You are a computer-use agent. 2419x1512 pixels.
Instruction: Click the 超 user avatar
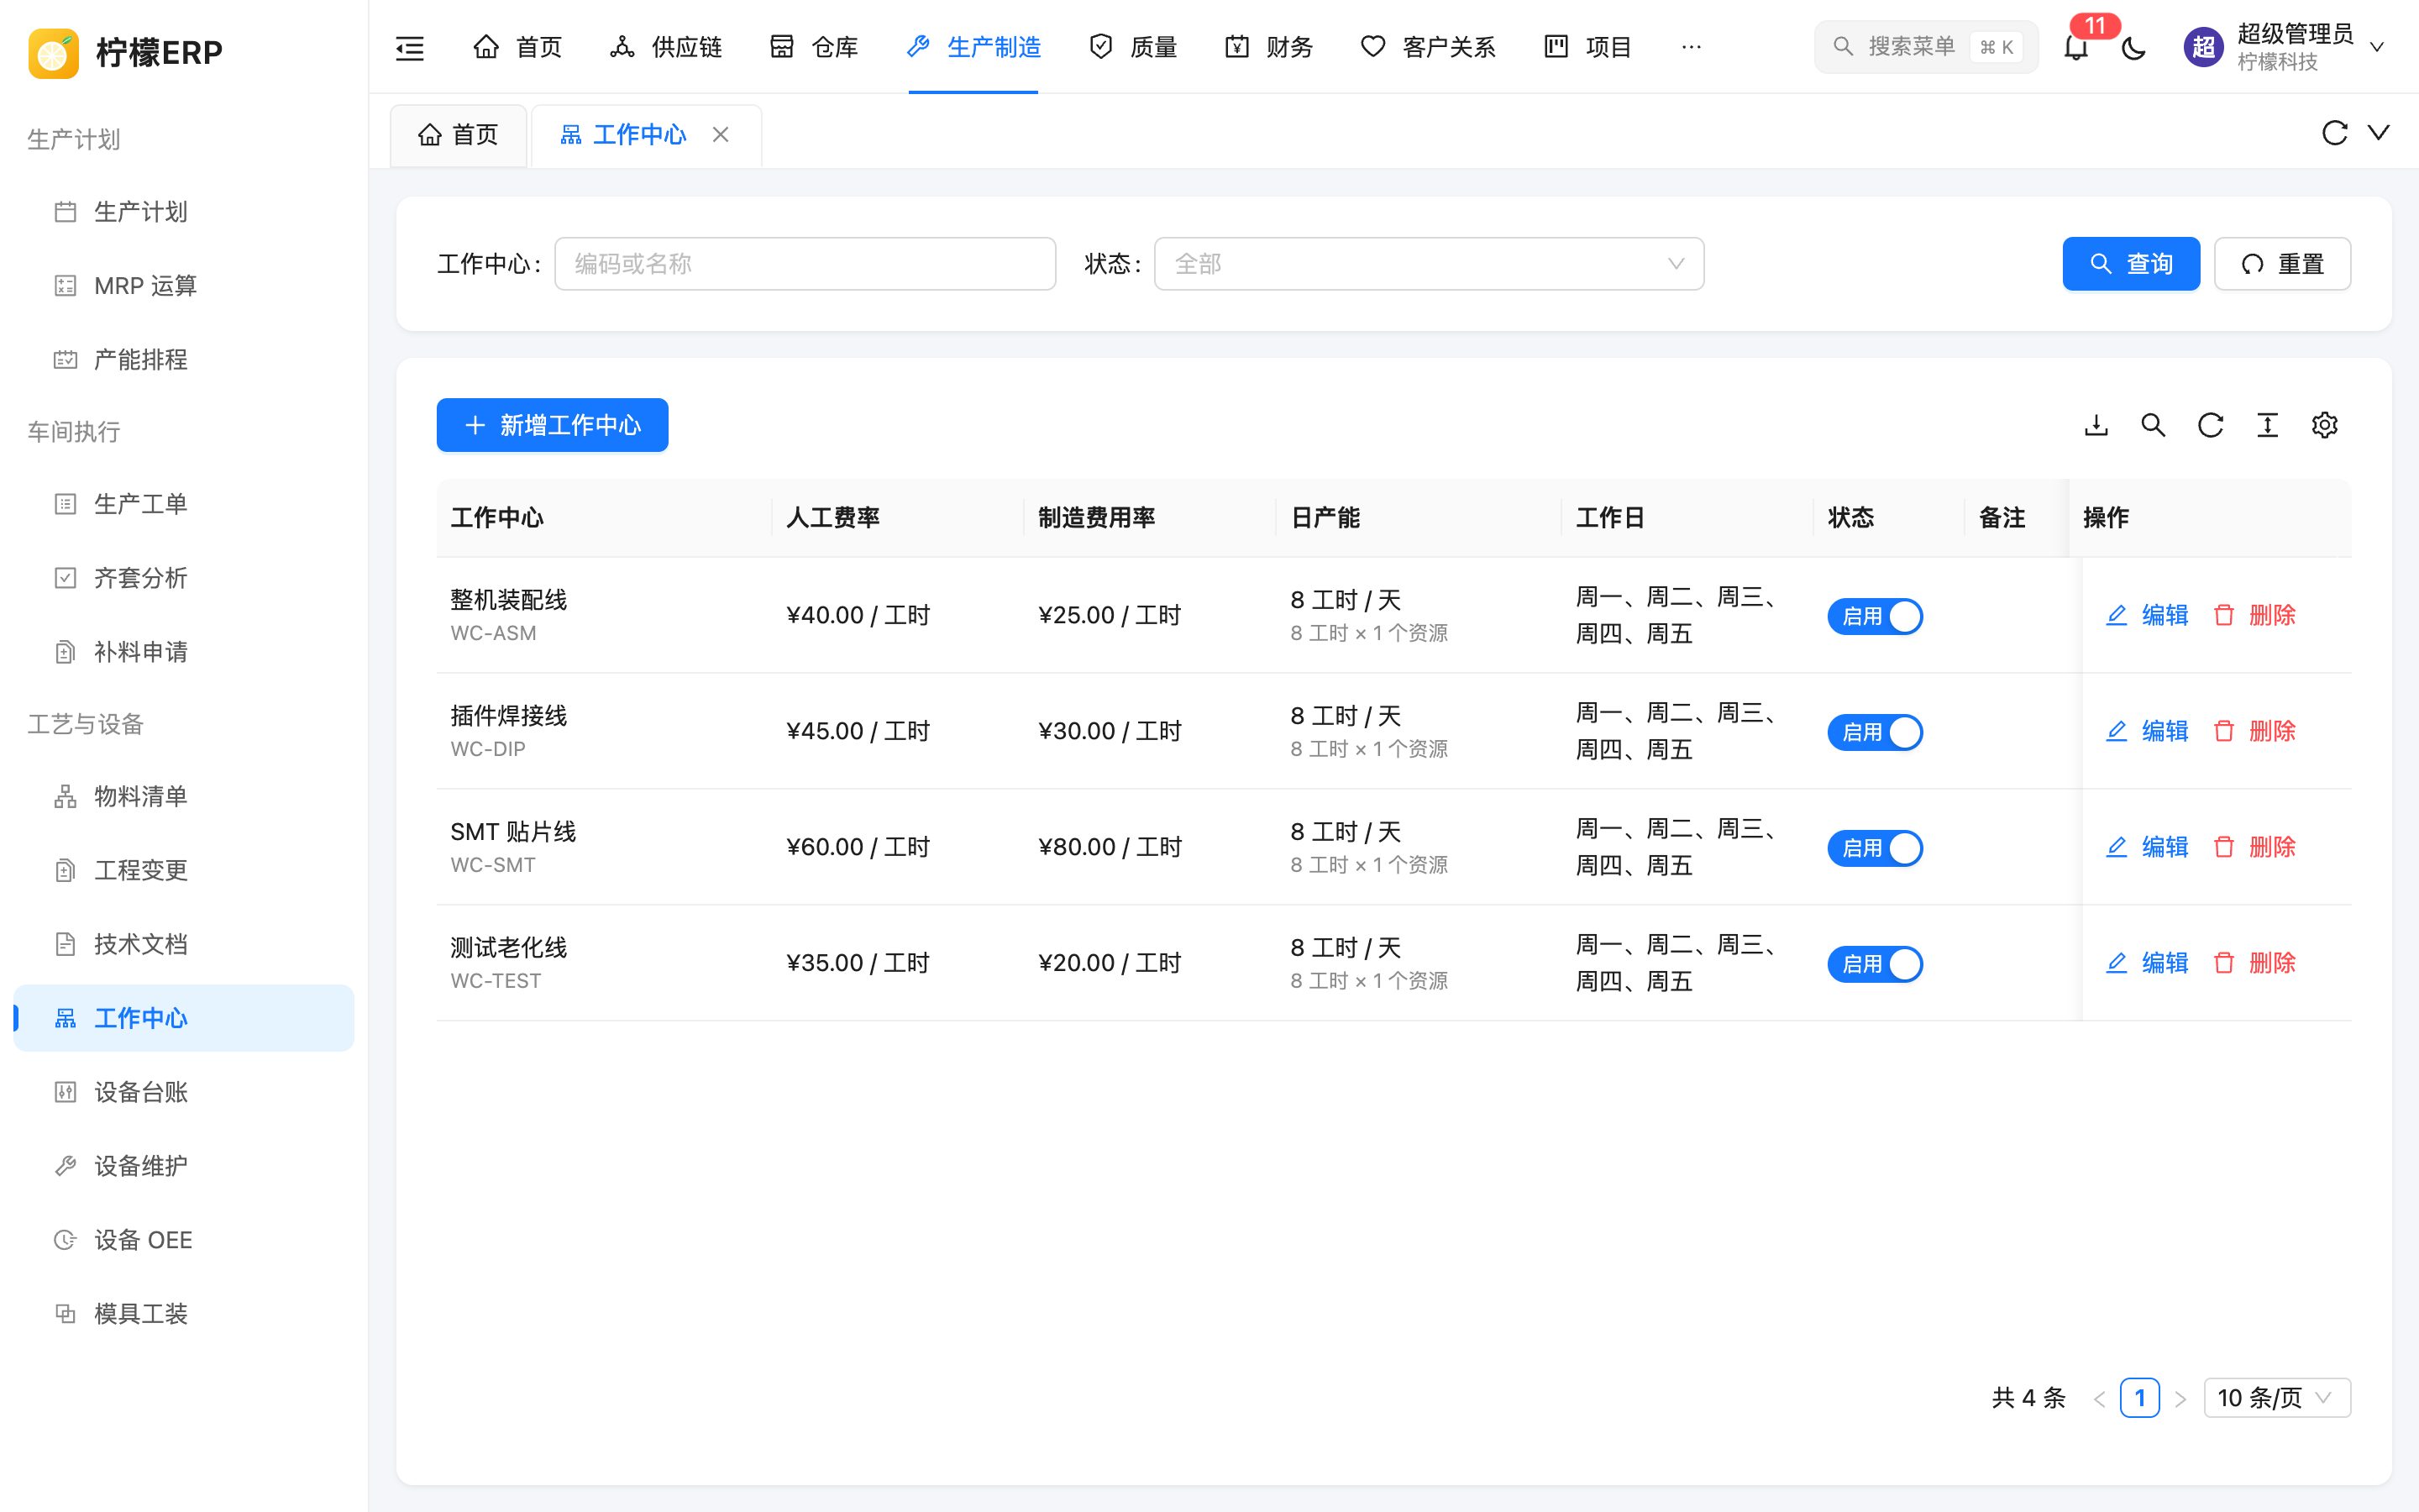(2203, 47)
